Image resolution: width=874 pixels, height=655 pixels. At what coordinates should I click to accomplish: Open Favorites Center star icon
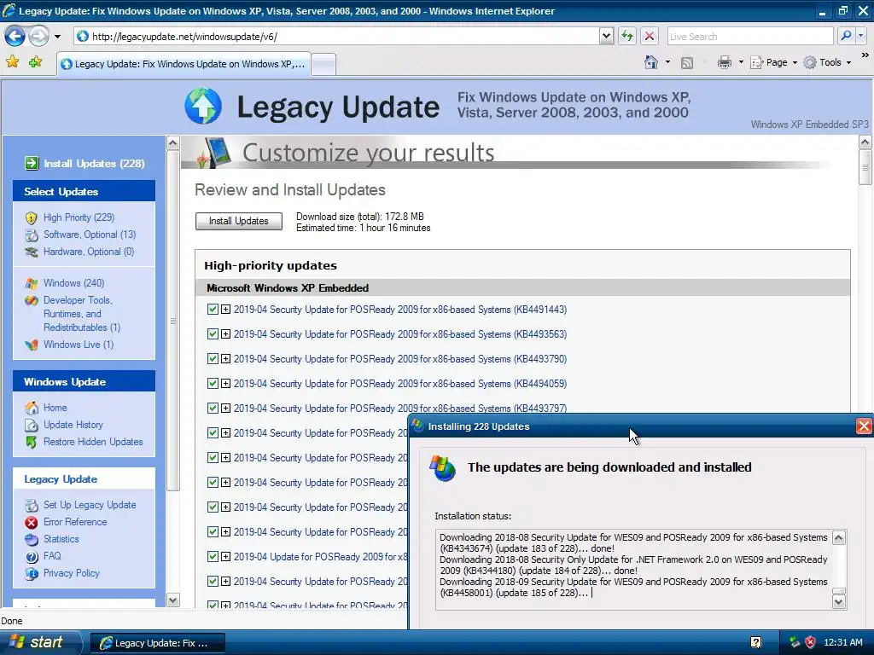[x=12, y=61]
